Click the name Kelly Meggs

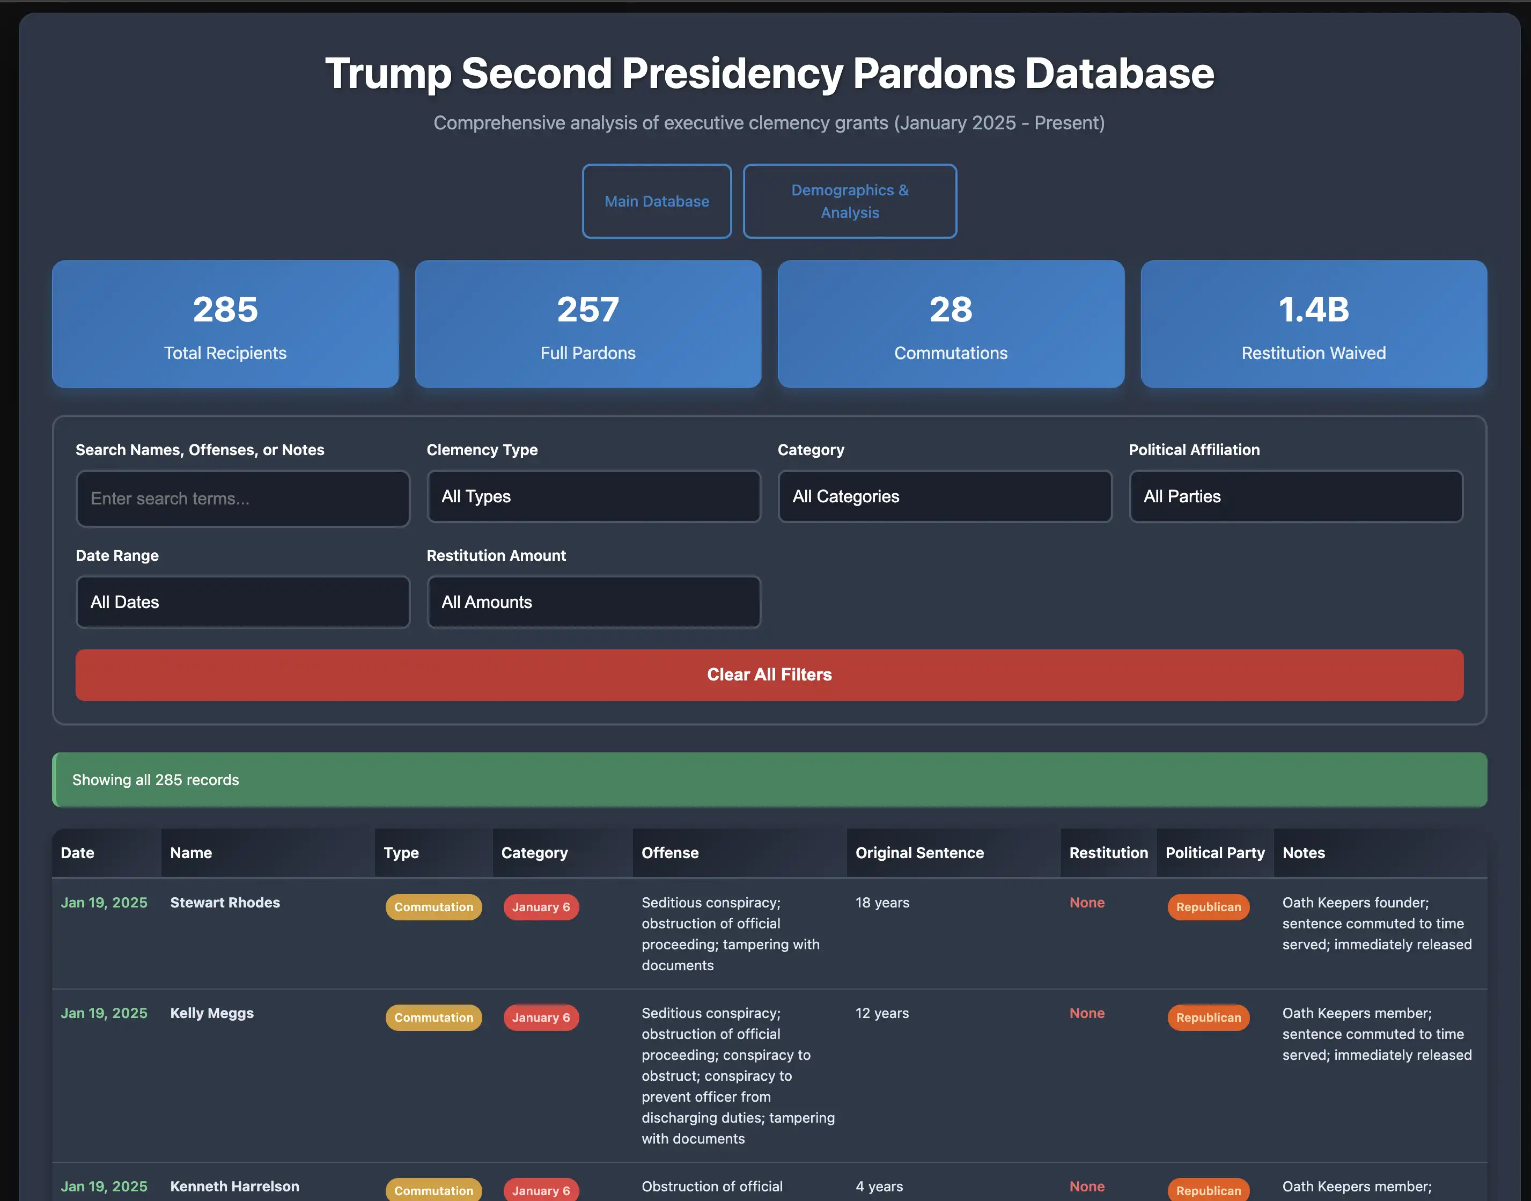211,1013
